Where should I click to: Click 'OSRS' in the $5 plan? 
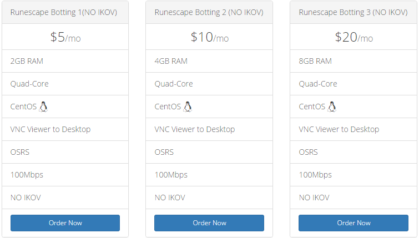pos(20,152)
